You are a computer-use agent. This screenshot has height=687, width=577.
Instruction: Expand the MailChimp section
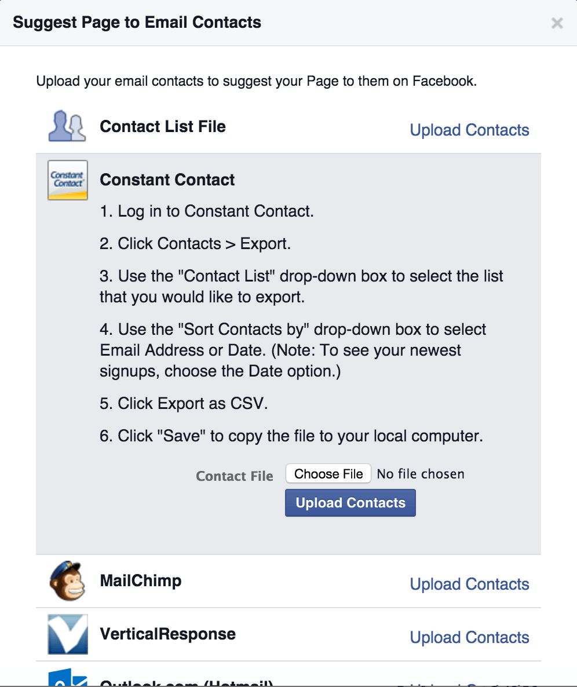(x=141, y=581)
